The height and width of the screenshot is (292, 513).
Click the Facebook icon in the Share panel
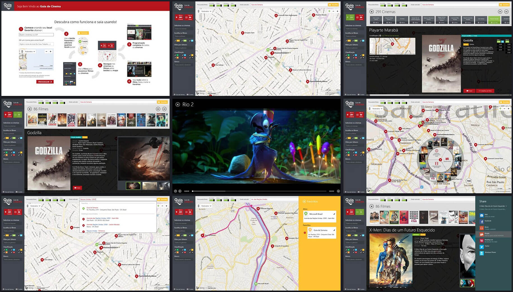pos(482,222)
